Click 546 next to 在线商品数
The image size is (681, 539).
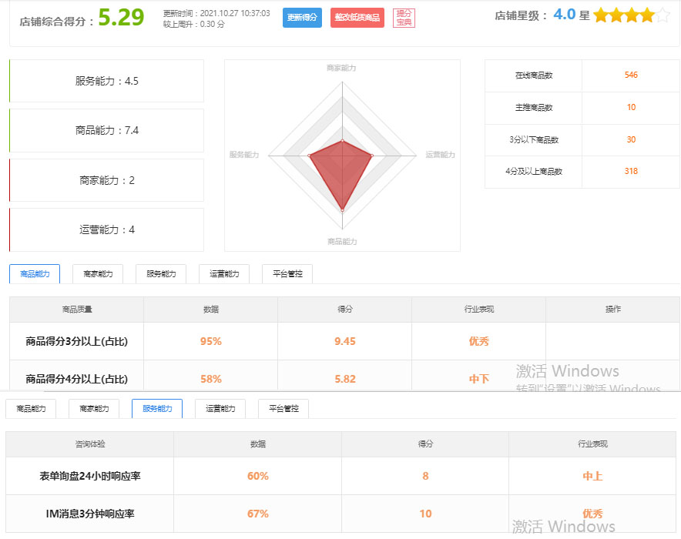[631, 75]
